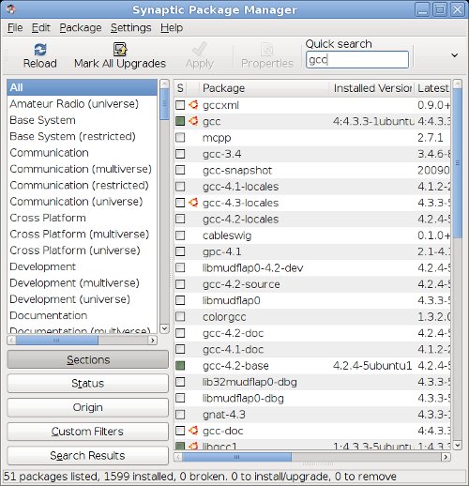The width and height of the screenshot is (469, 486).
Task: Select the gpc-4.1 package row
Action: click(312, 251)
